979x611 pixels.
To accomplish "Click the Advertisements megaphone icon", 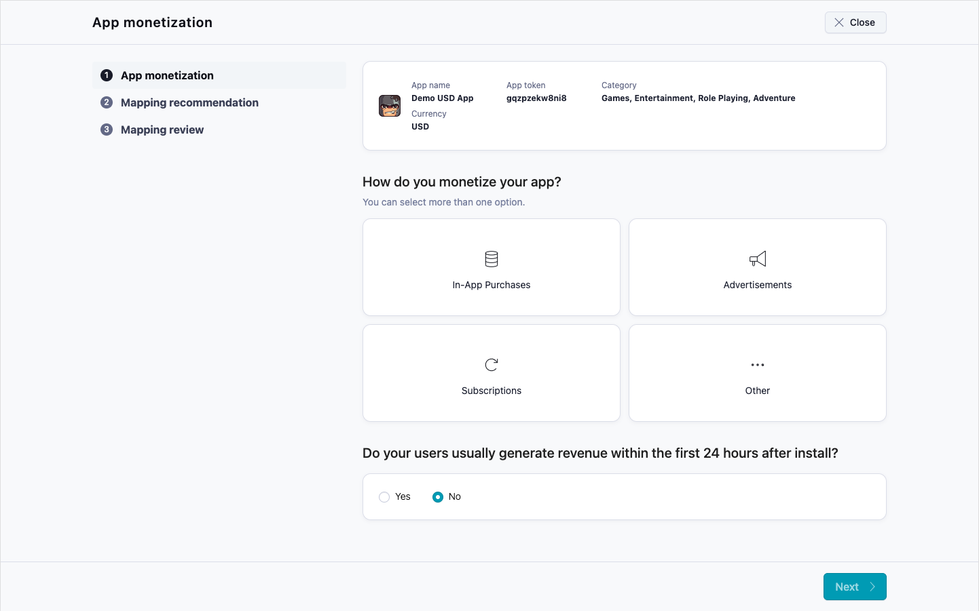I will tap(757, 258).
